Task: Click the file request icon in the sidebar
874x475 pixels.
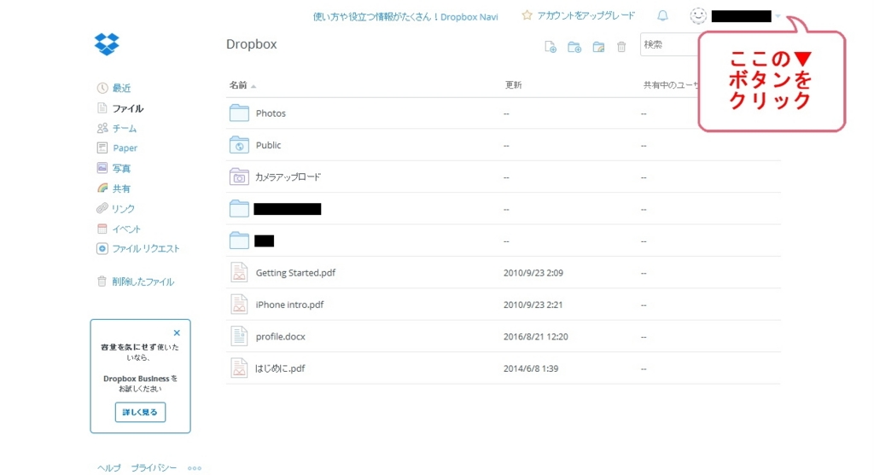Action: click(x=102, y=248)
